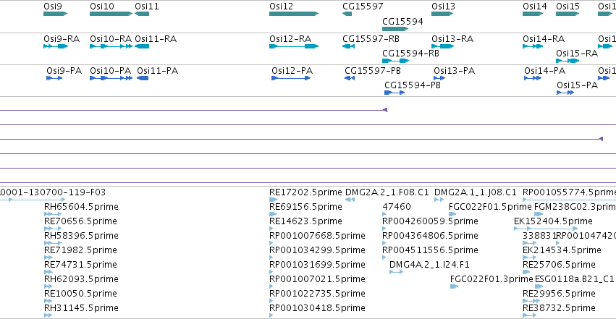This screenshot has width=616, height=319.
Task: Click the RE14623.5prime EST entry
Action: 305,221
